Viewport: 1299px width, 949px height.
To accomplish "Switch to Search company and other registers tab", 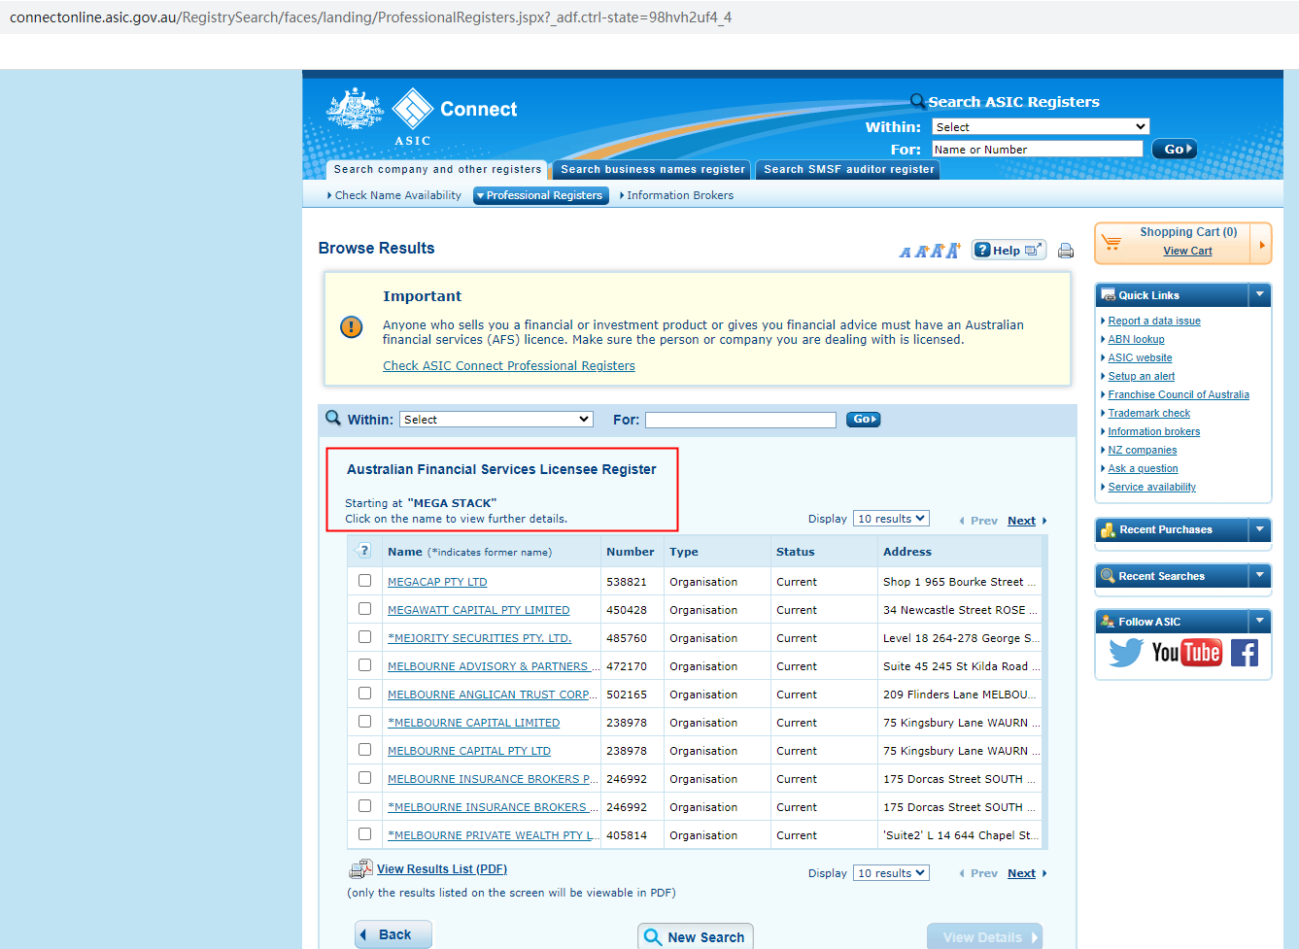I will (437, 169).
